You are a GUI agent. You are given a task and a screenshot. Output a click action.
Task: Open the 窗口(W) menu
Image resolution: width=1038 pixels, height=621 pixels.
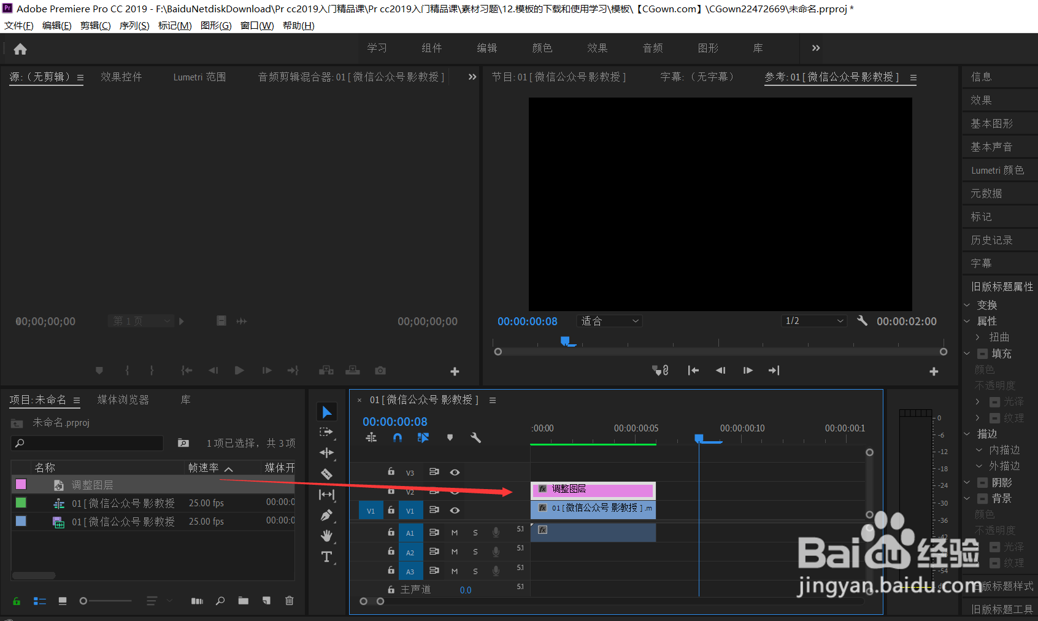point(257,26)
